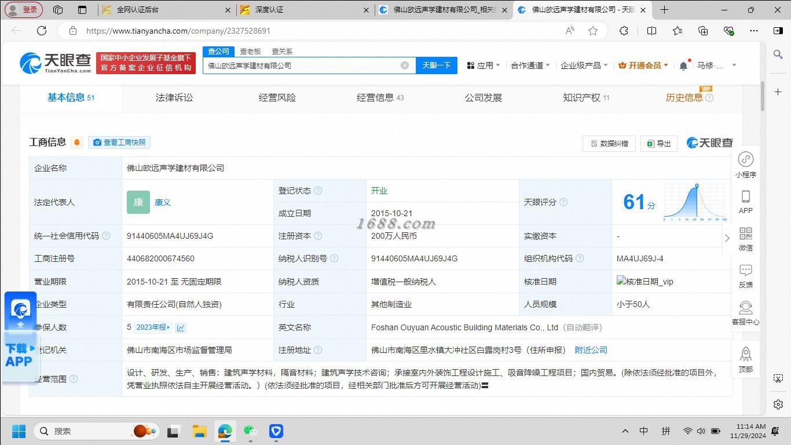
Task: Open the browser extensions puzzle icon
Action: (x=624, y=31)
